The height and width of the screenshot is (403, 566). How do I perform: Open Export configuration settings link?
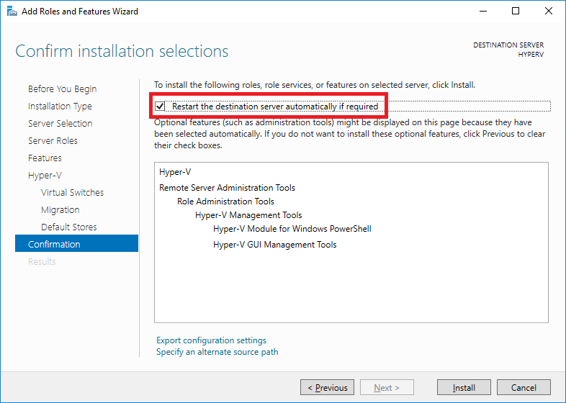(211, 340)
